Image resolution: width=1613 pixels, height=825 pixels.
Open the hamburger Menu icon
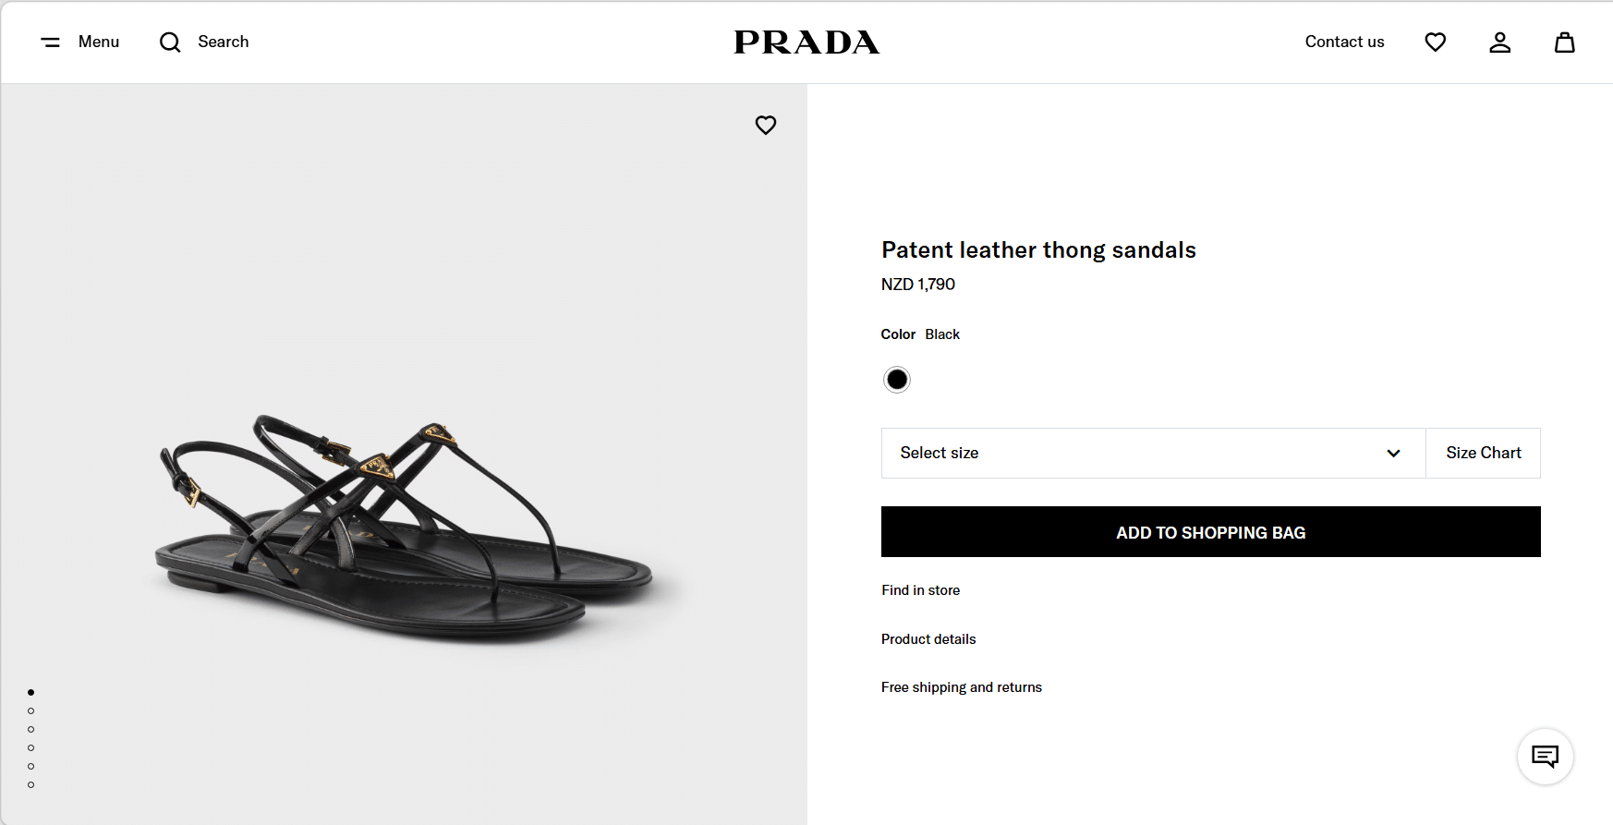tap(51, 42)
